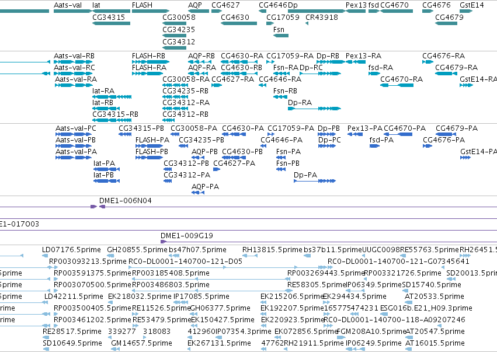Select the CG4679 gene label
Image resolution: width=497 pixels, height=352 pixels.
tap(449, 17)
